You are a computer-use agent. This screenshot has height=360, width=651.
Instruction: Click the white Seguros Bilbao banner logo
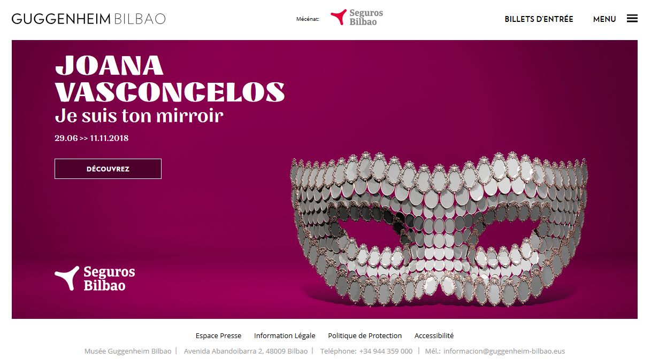tap(95, 278)
